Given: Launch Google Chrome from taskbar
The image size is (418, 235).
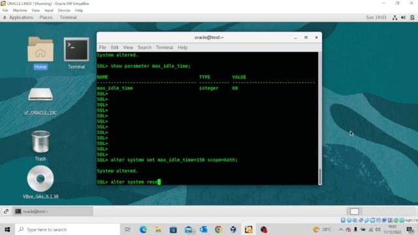Looking at the screenshot, I should [219, 229].
